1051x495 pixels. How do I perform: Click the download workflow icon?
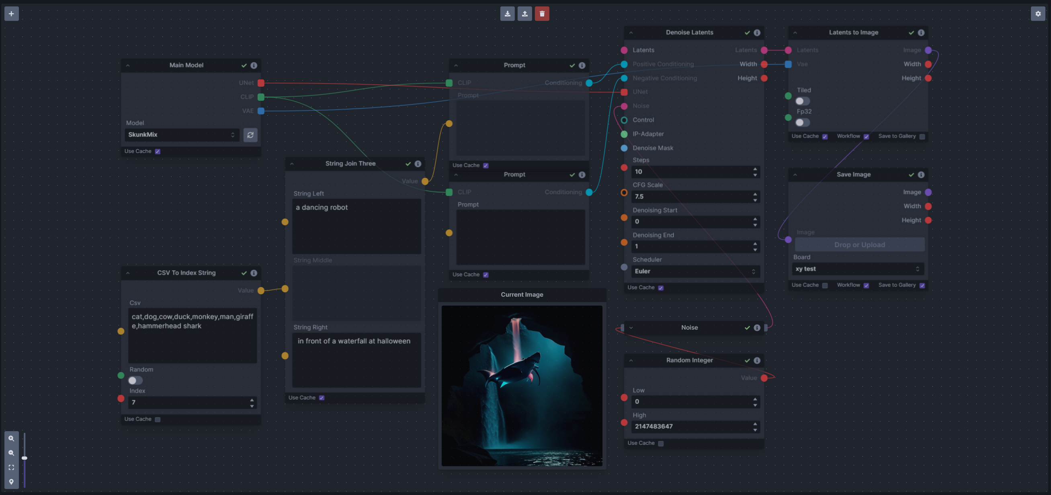(x=507, y=13)
